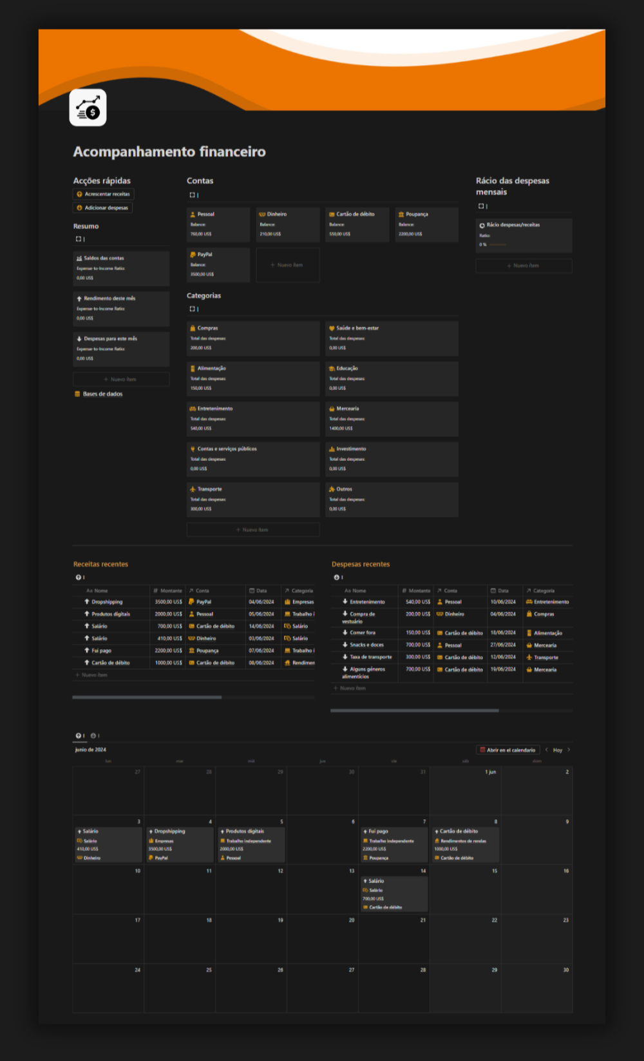
Task: Open Categoria column header in Despesas recentes
Action: coord(547,590)
